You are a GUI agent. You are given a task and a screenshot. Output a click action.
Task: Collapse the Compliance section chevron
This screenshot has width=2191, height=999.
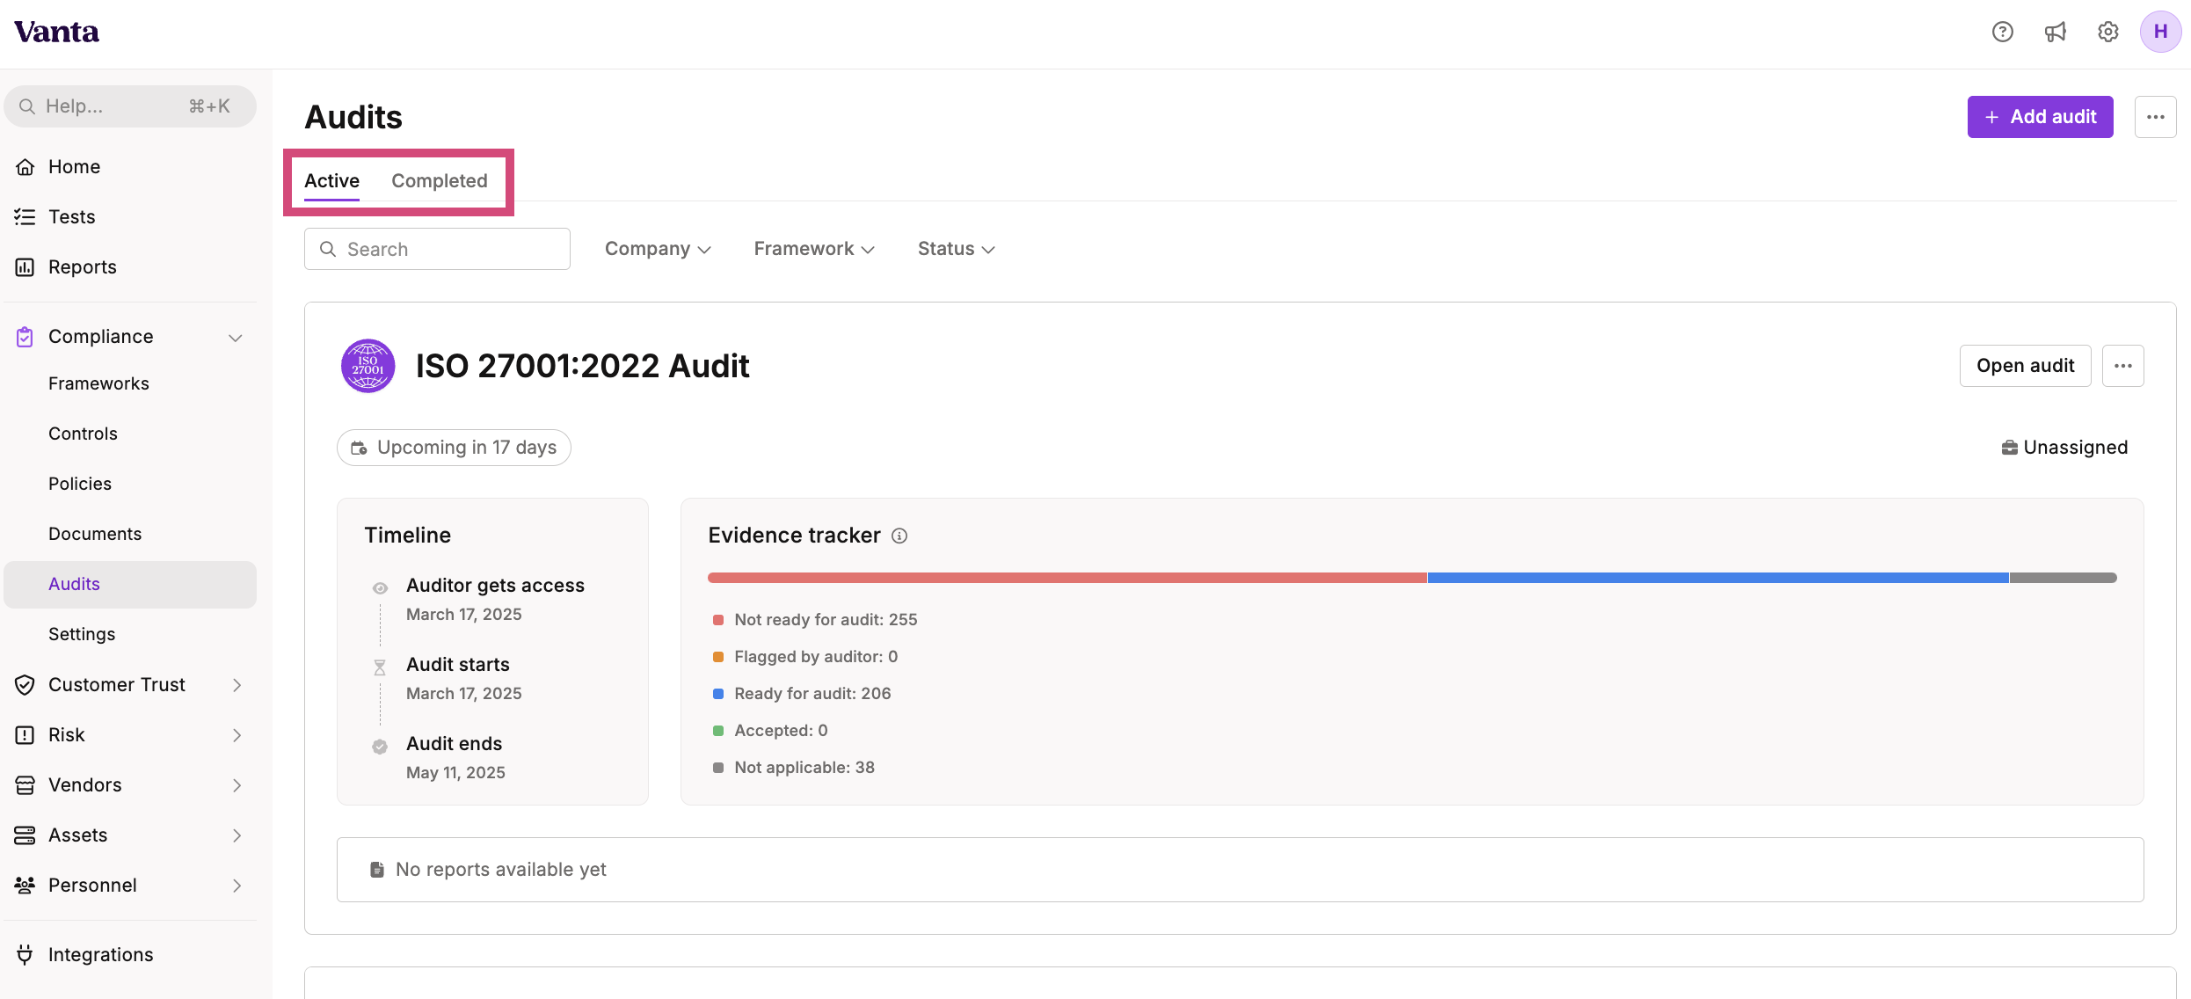click(x=236, y=338)
